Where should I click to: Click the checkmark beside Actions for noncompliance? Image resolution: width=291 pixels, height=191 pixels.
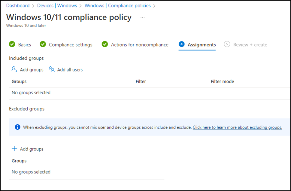(105, 44)
